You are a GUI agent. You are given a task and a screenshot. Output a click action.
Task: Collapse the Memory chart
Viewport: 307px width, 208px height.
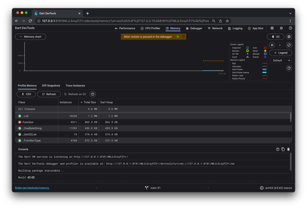tap(31, 36)
